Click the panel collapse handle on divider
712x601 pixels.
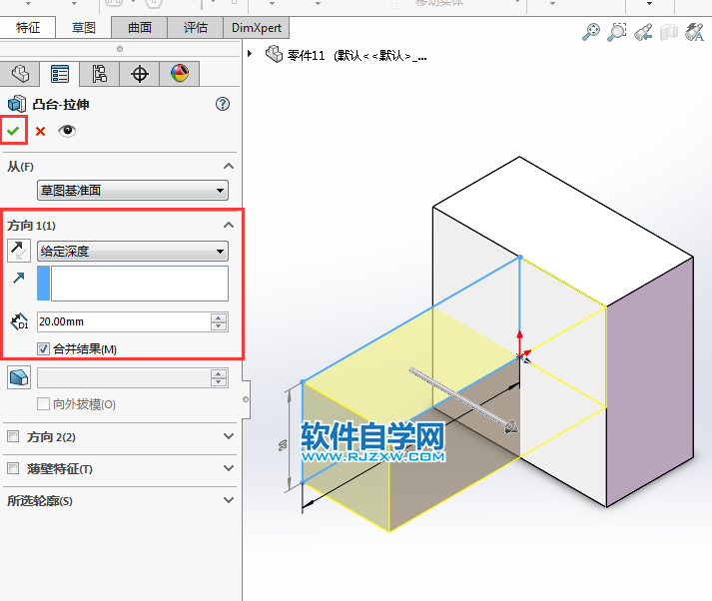click(246, 399)
